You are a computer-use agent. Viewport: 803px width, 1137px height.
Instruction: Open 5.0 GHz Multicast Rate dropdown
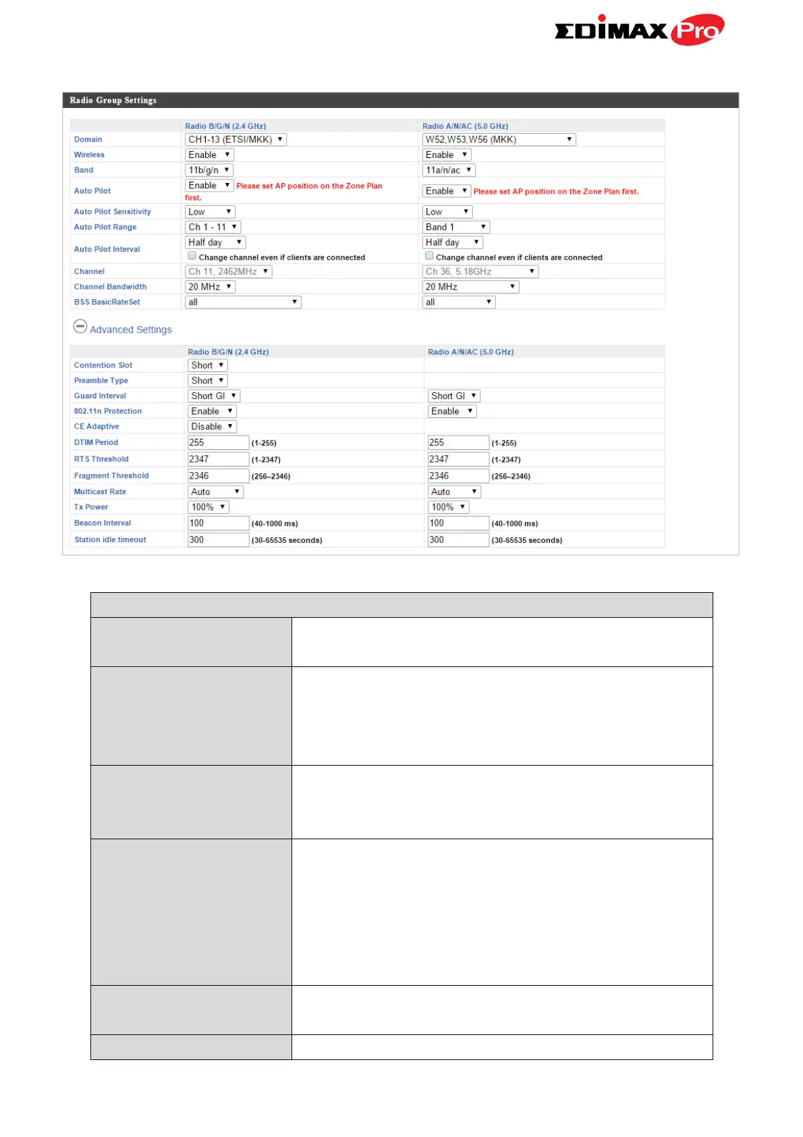click(454, 492)
